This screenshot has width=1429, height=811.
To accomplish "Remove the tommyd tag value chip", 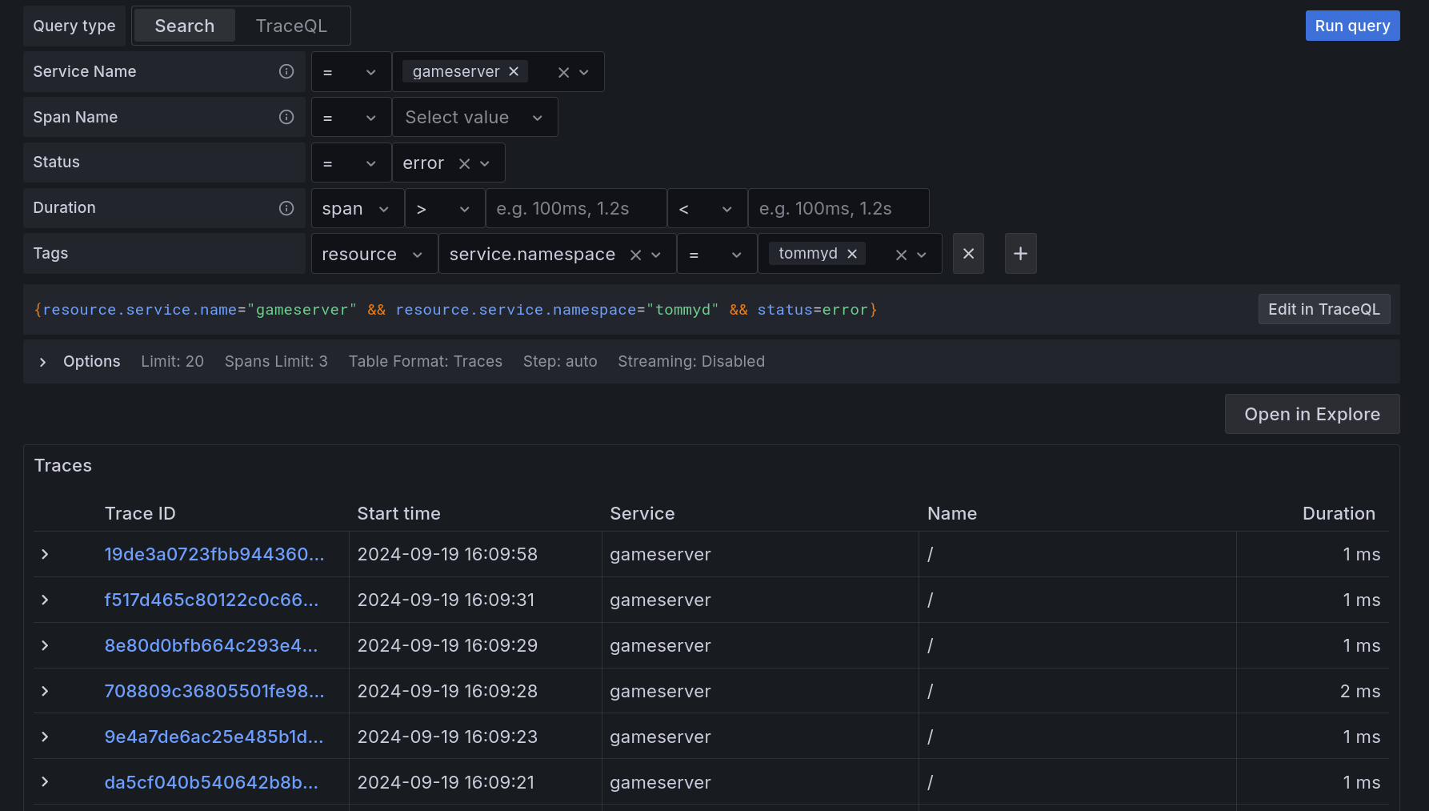I will click(x=852, y=253).
